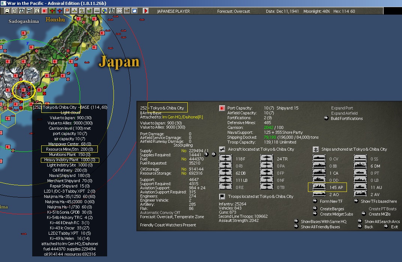Click the OP toolbar button
This screenshot has height=262, width=402.
(x=120, y=11)
